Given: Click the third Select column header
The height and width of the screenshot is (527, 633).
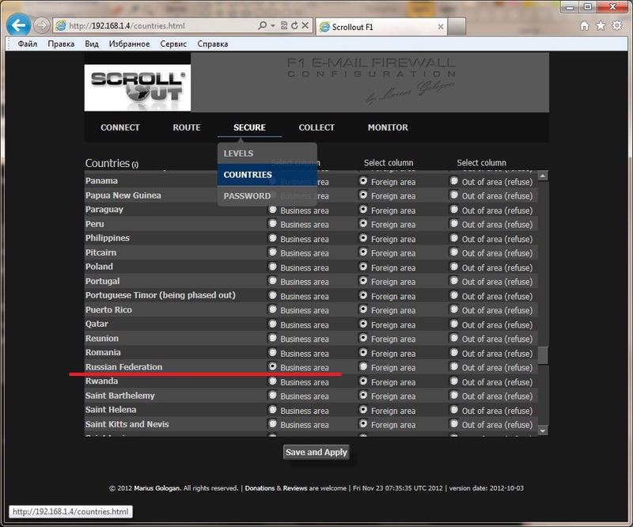Looking at the screenshot, I should tap(481, 163).
